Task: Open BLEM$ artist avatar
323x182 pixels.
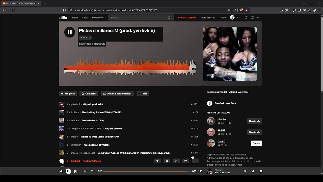Action: [211, 132]
